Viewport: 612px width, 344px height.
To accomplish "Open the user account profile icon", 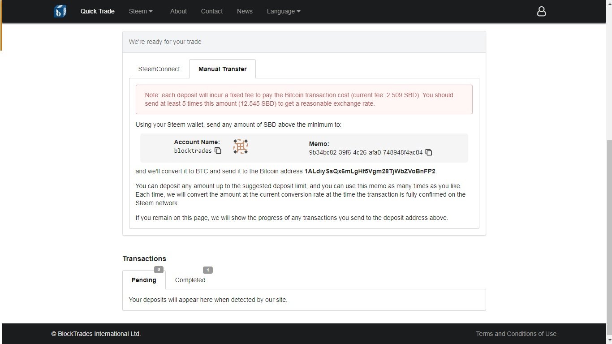I will [541, 11].
